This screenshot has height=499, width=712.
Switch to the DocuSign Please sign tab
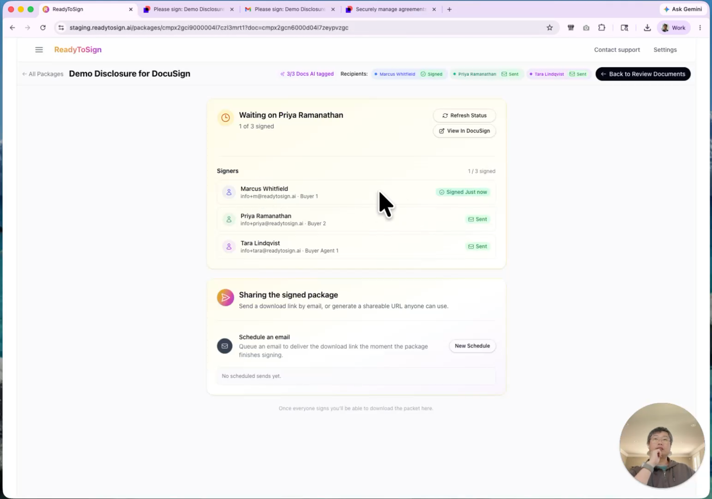(x=189, y=9)
